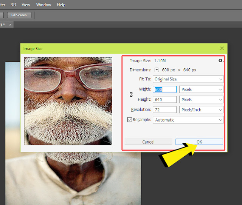Open the View menu
This screenshot has height=205, width=242.
(26, 5)
